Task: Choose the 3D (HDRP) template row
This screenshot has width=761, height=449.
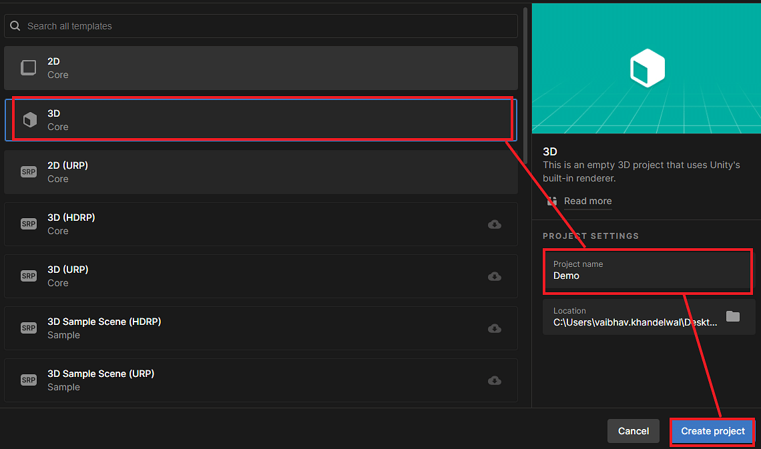Action: 261,224
